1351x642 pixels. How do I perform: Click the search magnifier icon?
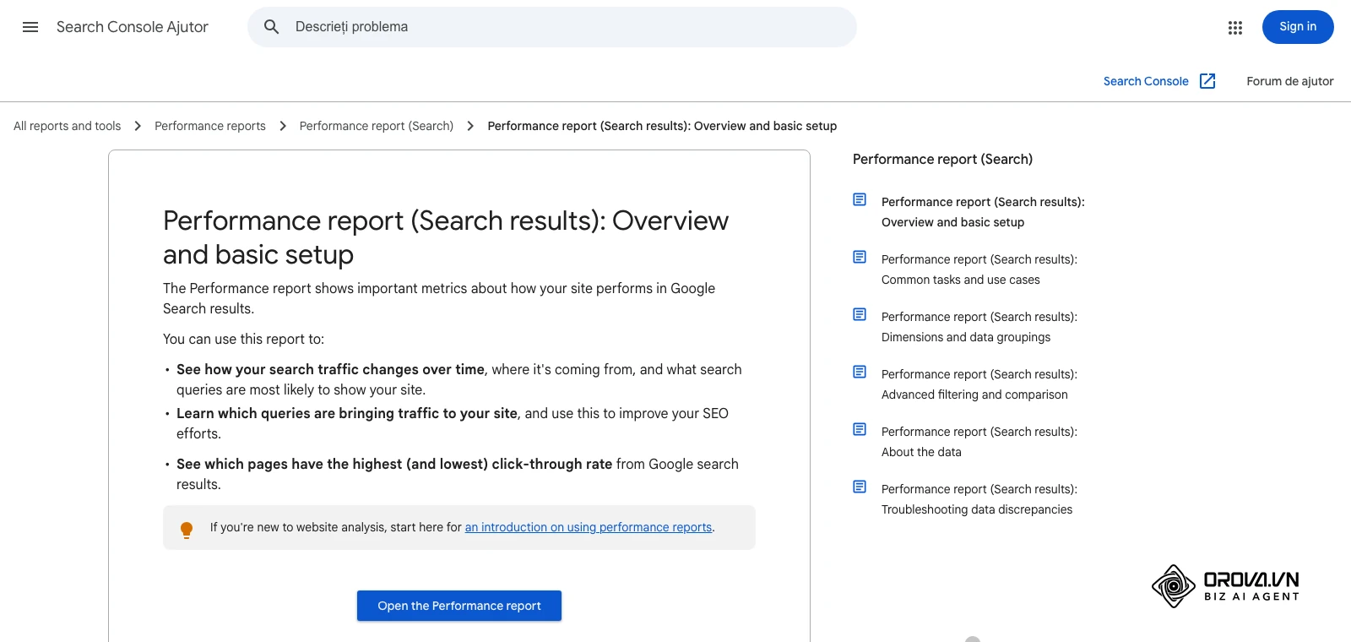pyautogui.click(x=271, y=27)
